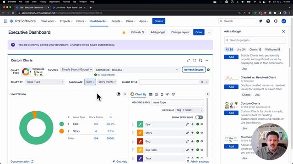Open the description comment tab icon
This screenshot has width=293, height=164.
(x=156, y=94)
